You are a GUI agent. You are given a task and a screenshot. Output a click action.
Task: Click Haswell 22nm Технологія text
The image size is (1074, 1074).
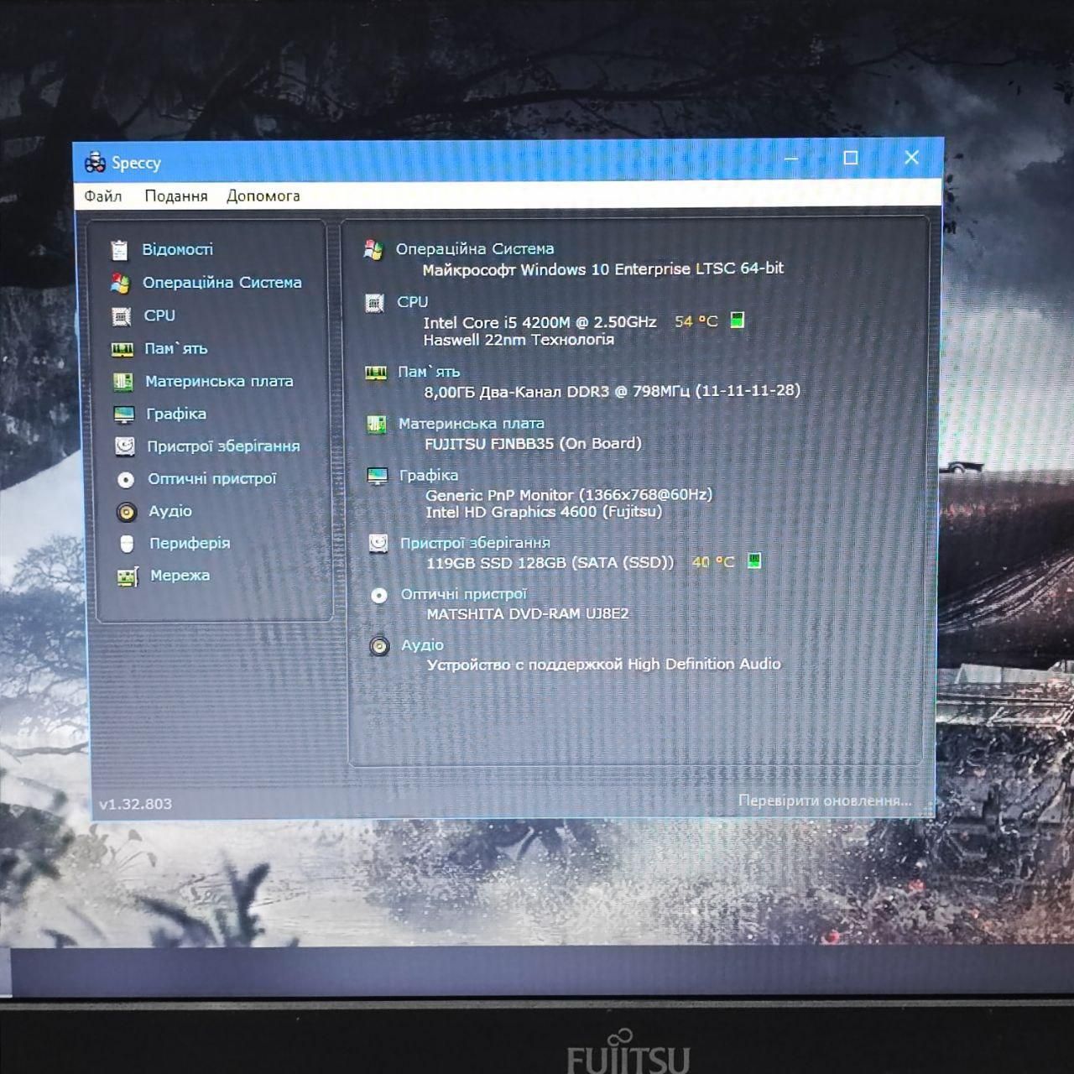click(519, 340)
